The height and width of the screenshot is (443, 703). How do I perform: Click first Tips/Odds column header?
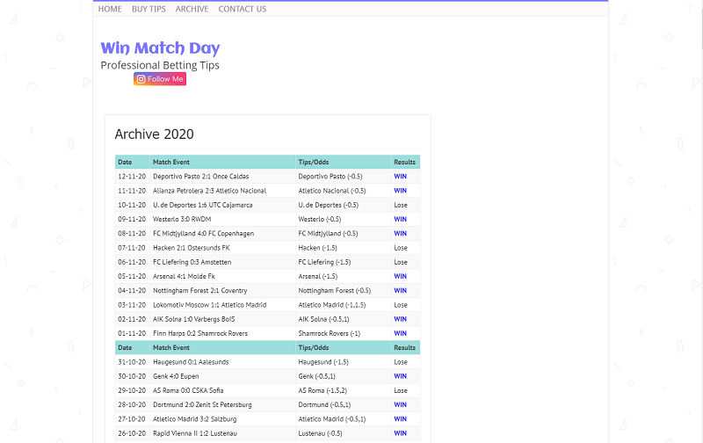pyautogui.click(x=314, y=162)
